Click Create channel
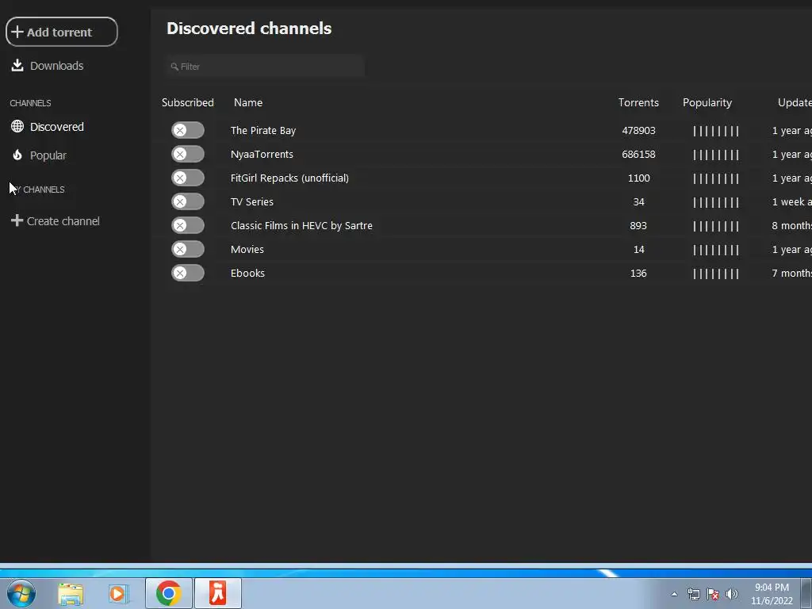This screenshot has width=812, height=609. point(56,221)
